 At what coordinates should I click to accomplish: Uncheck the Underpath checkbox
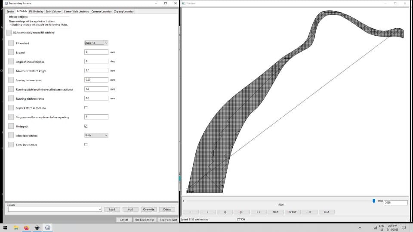[x=86, y=126]
